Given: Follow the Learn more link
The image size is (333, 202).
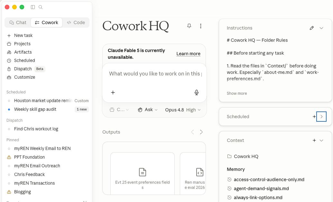Looking at the screenshot, I should tap(188, 54).
